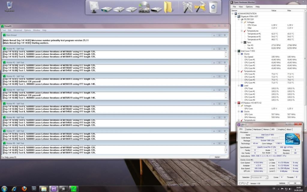Select the Papierkorb desktop icon
The width and height of the screenshot is (307, 192).
pyautogui.click(x=9, y=7)
